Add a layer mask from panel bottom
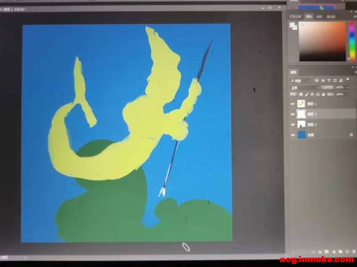This screenshot has width=357, height=267. click(327, 252)
